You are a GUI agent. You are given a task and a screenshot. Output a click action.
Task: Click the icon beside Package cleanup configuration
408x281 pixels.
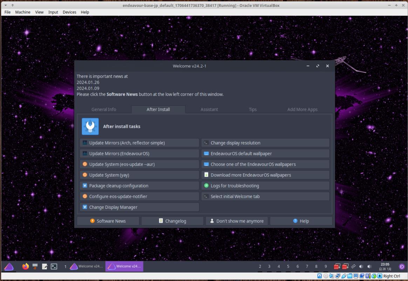coord(85,185)
